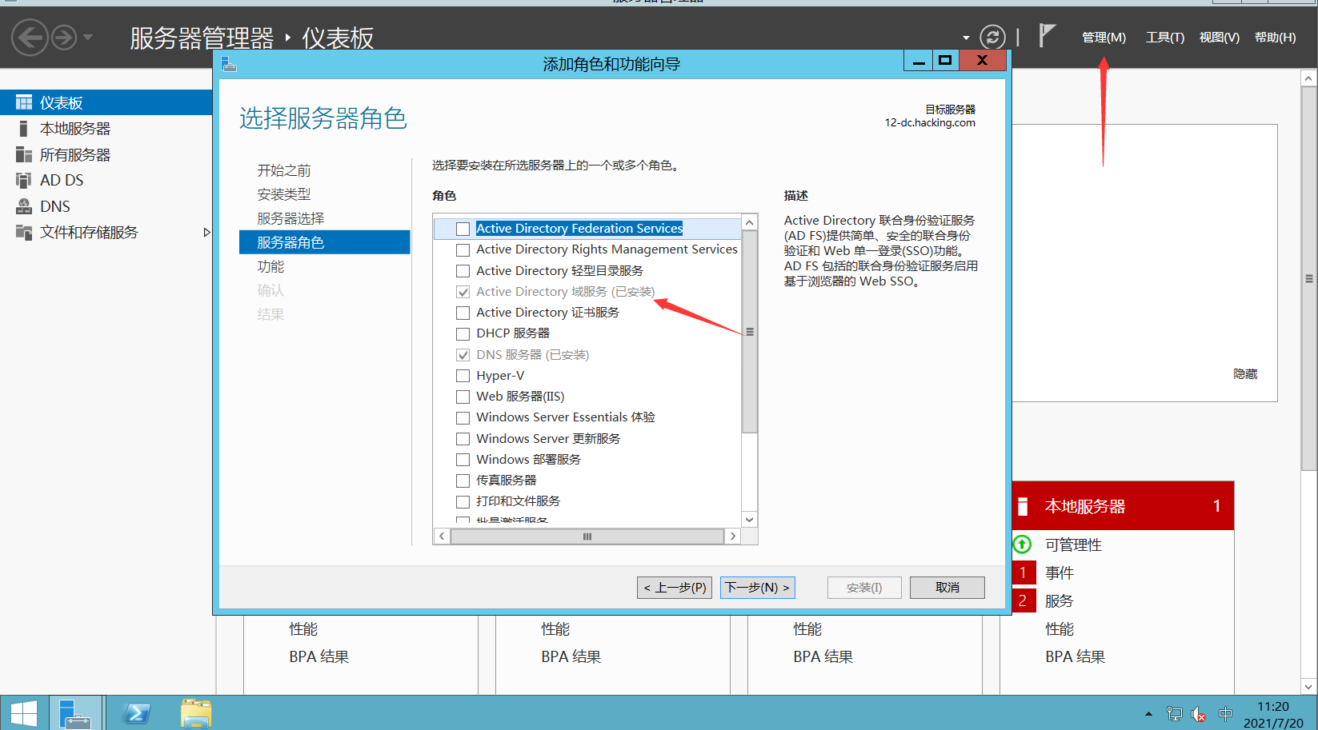Check Windows Server Essentials 体验
This screenshot has width=1318, height=730.
[463, 417]
